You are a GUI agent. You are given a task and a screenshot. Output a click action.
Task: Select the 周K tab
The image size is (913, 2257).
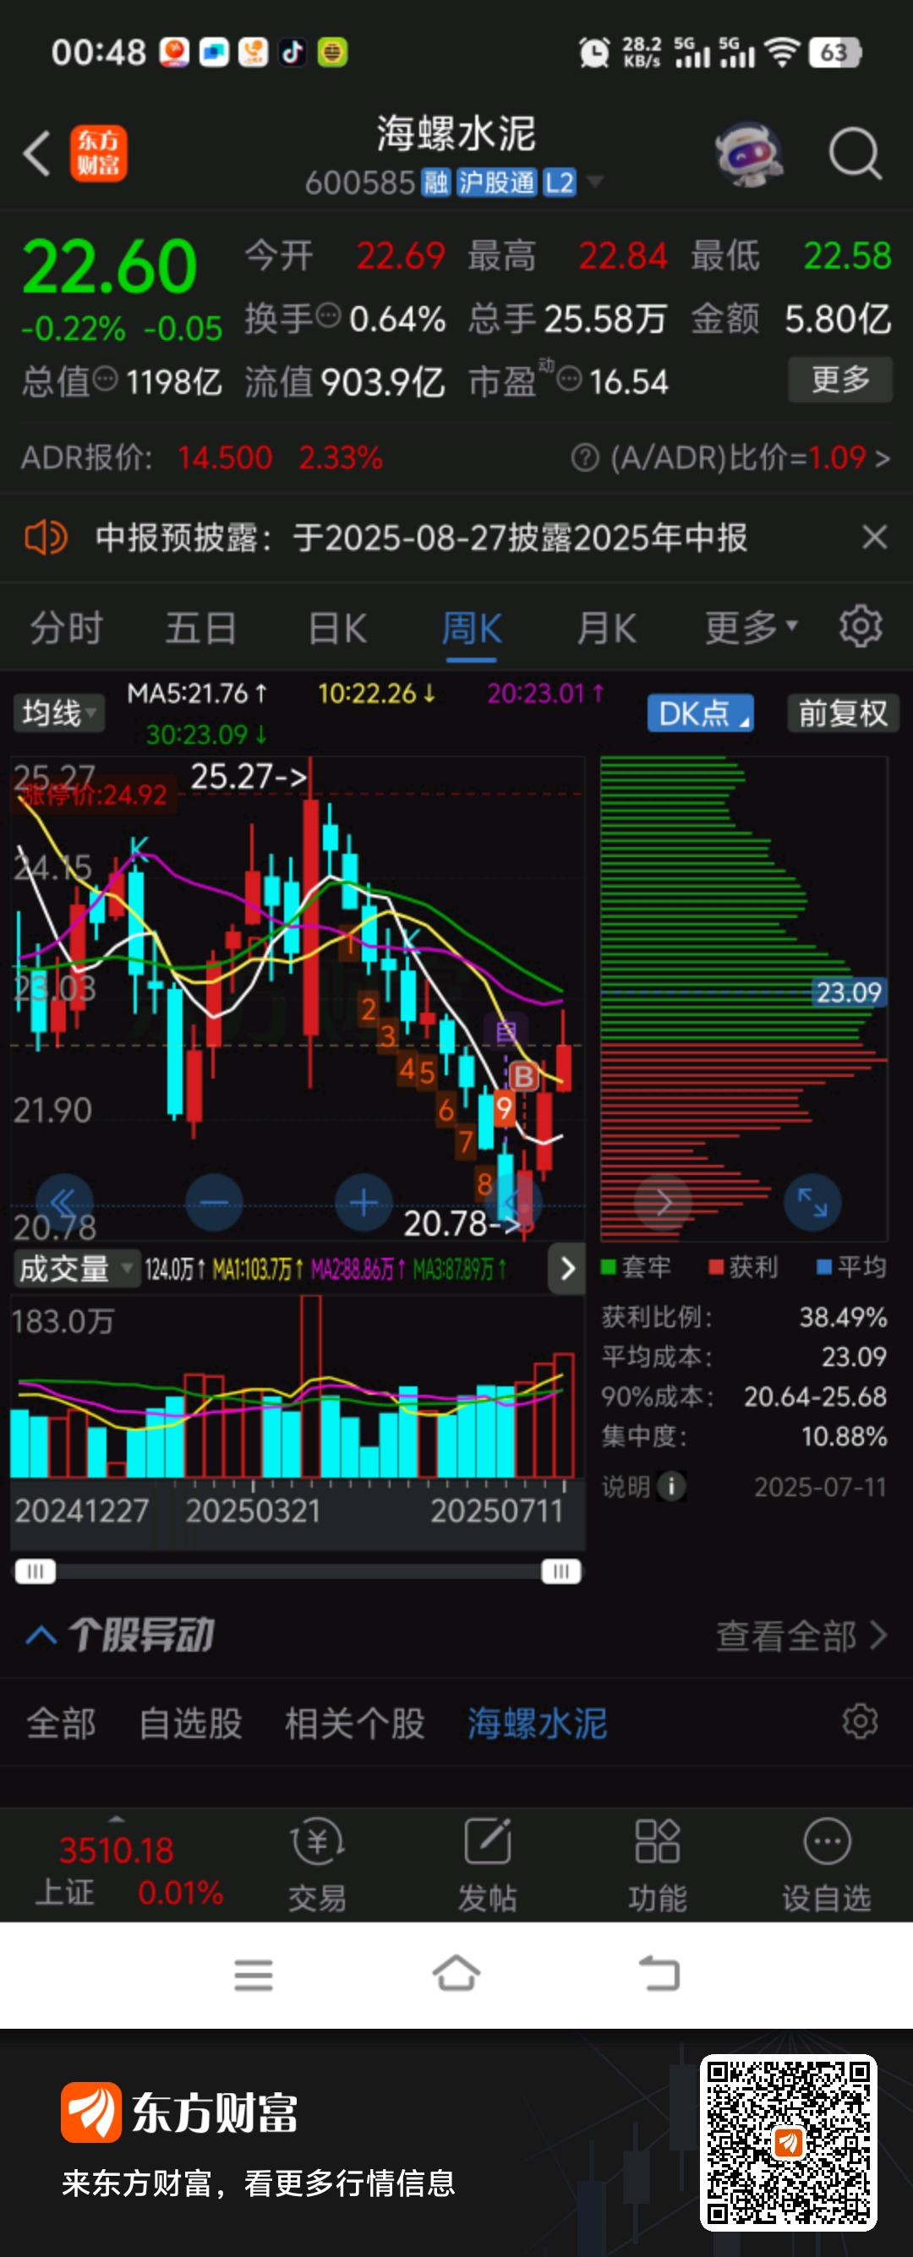point(472,628)
